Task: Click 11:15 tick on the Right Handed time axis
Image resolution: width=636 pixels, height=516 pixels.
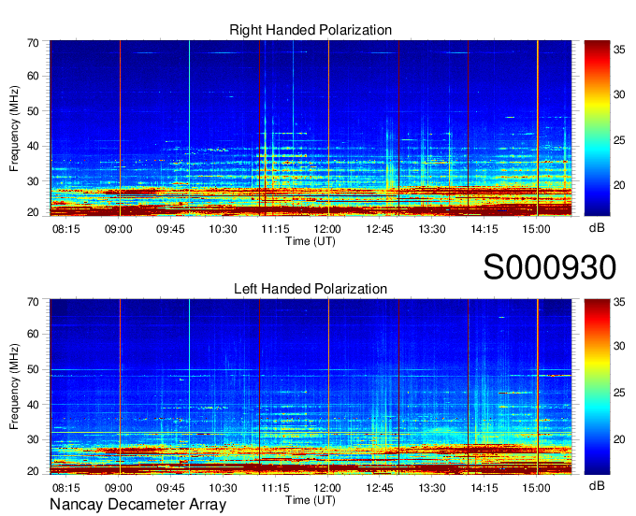Action: coord(275,229)
